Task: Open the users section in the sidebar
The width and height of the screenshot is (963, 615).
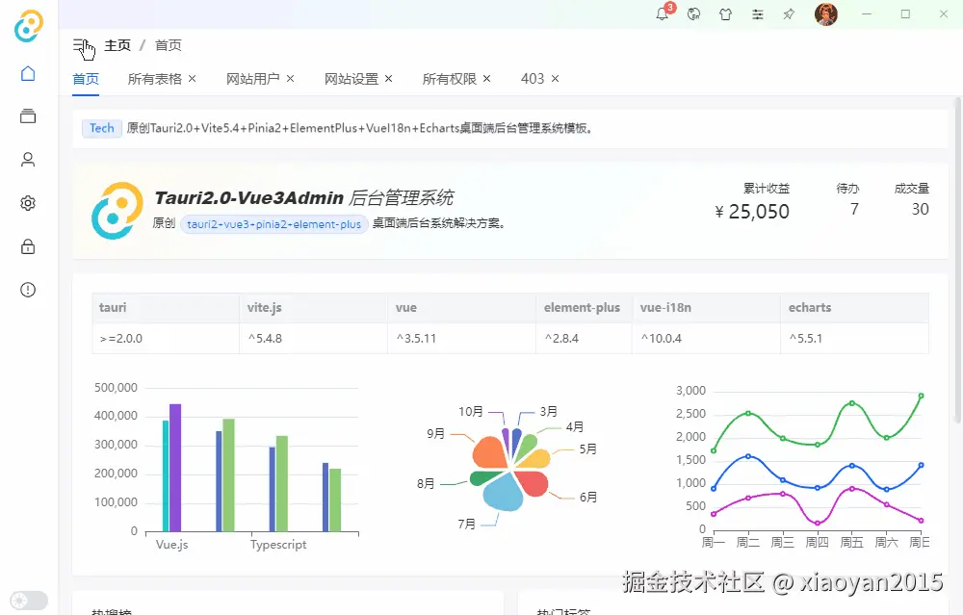Action: coord(28,160)
